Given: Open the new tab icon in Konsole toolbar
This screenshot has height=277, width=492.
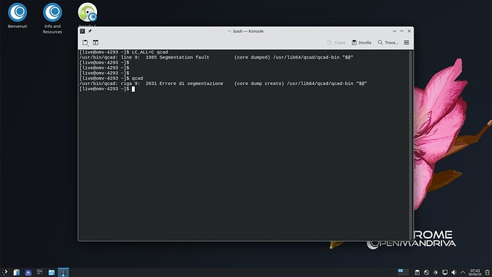Looking at the screenshot, I should 85,42.
